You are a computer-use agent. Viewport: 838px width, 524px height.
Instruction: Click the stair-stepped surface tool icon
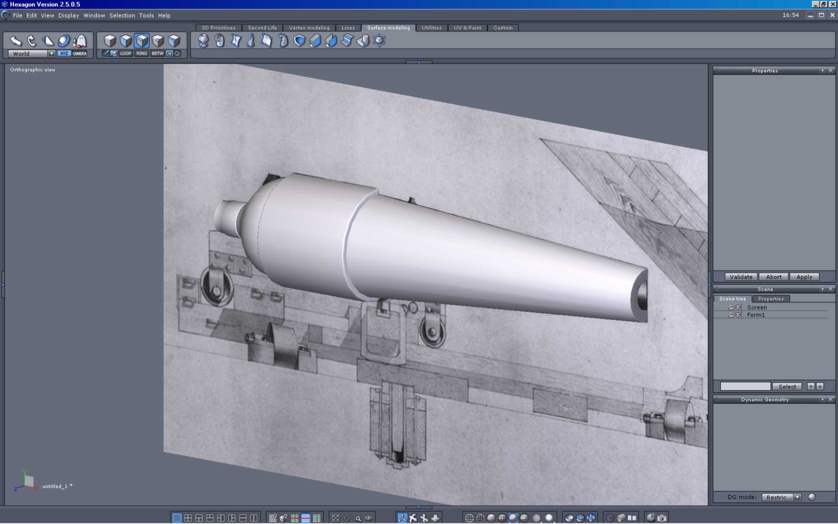coord(347,41)
